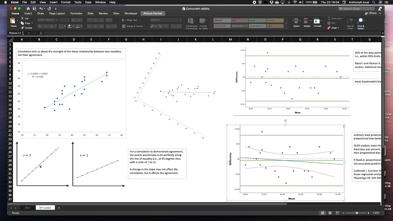Open the Apple menu
The height and width of the screenshot is (221, 393).
point(5,2)
